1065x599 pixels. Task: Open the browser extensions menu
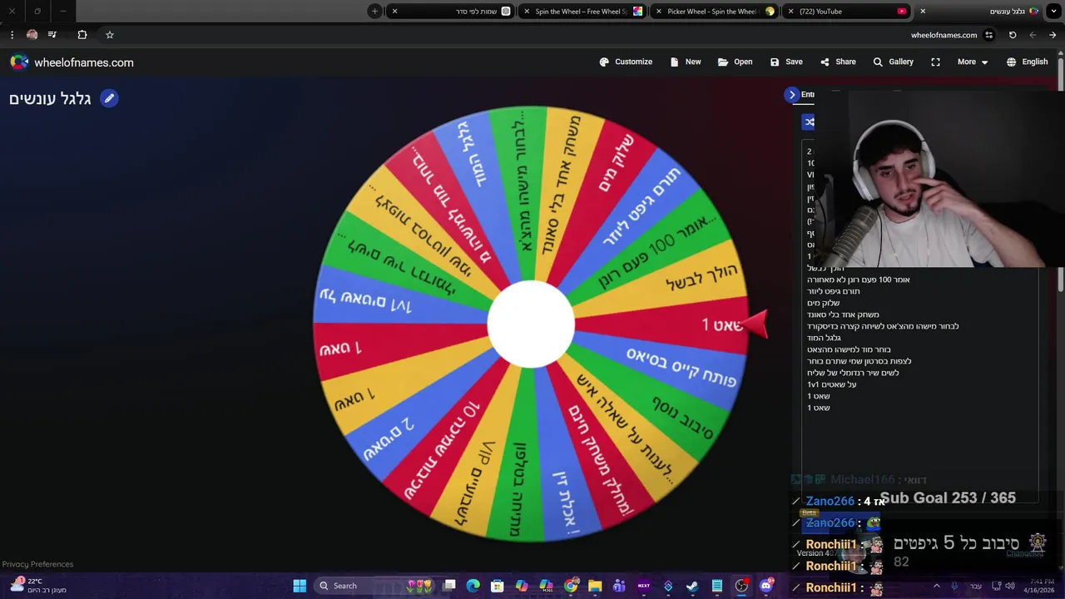(82, 35)
